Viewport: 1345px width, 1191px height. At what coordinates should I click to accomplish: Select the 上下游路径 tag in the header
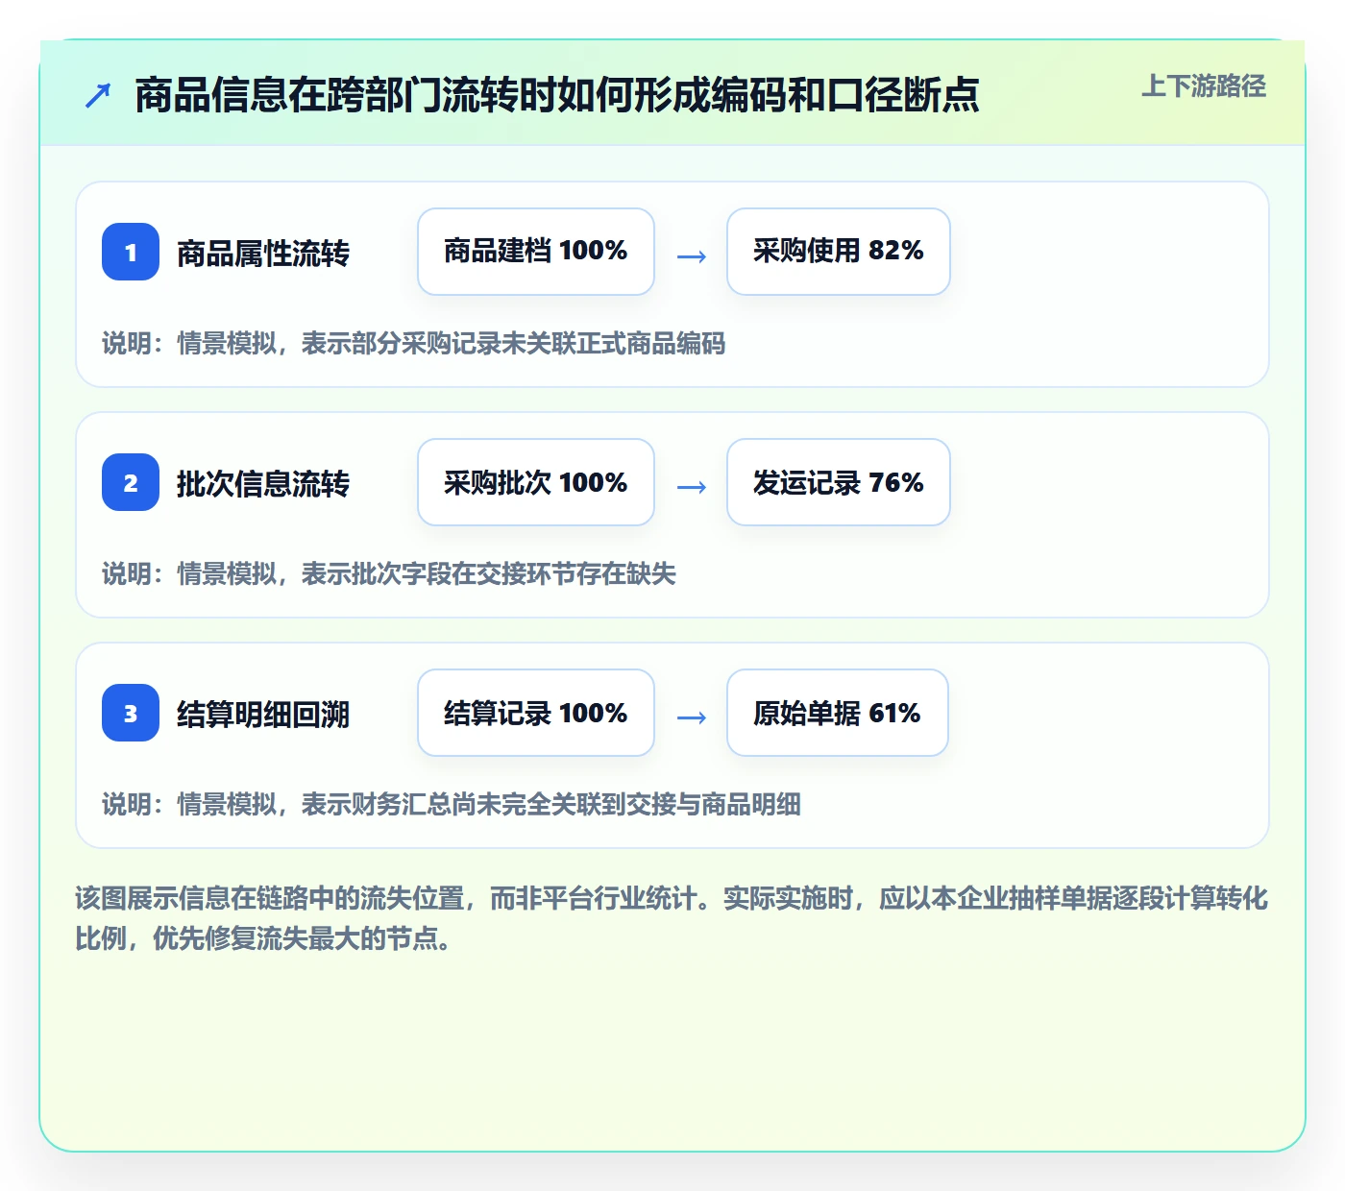pyautogui.click(x=1204, y=86)
